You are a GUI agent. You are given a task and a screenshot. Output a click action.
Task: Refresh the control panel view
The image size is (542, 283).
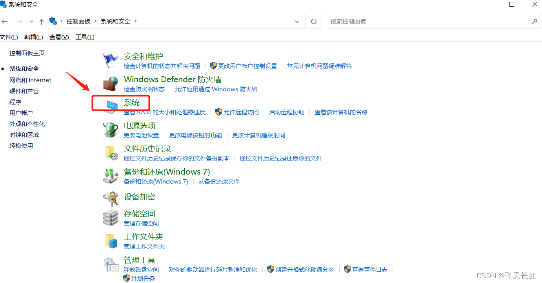point(313,22)
